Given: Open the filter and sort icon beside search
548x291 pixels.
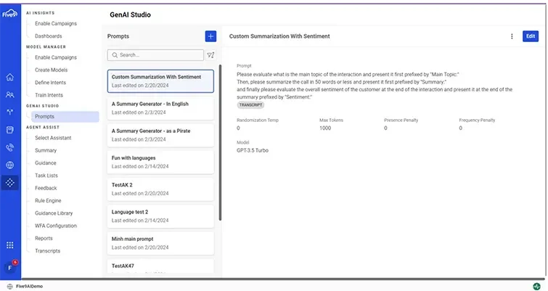Looking at the screenshot, I should (x=211, y=55).
